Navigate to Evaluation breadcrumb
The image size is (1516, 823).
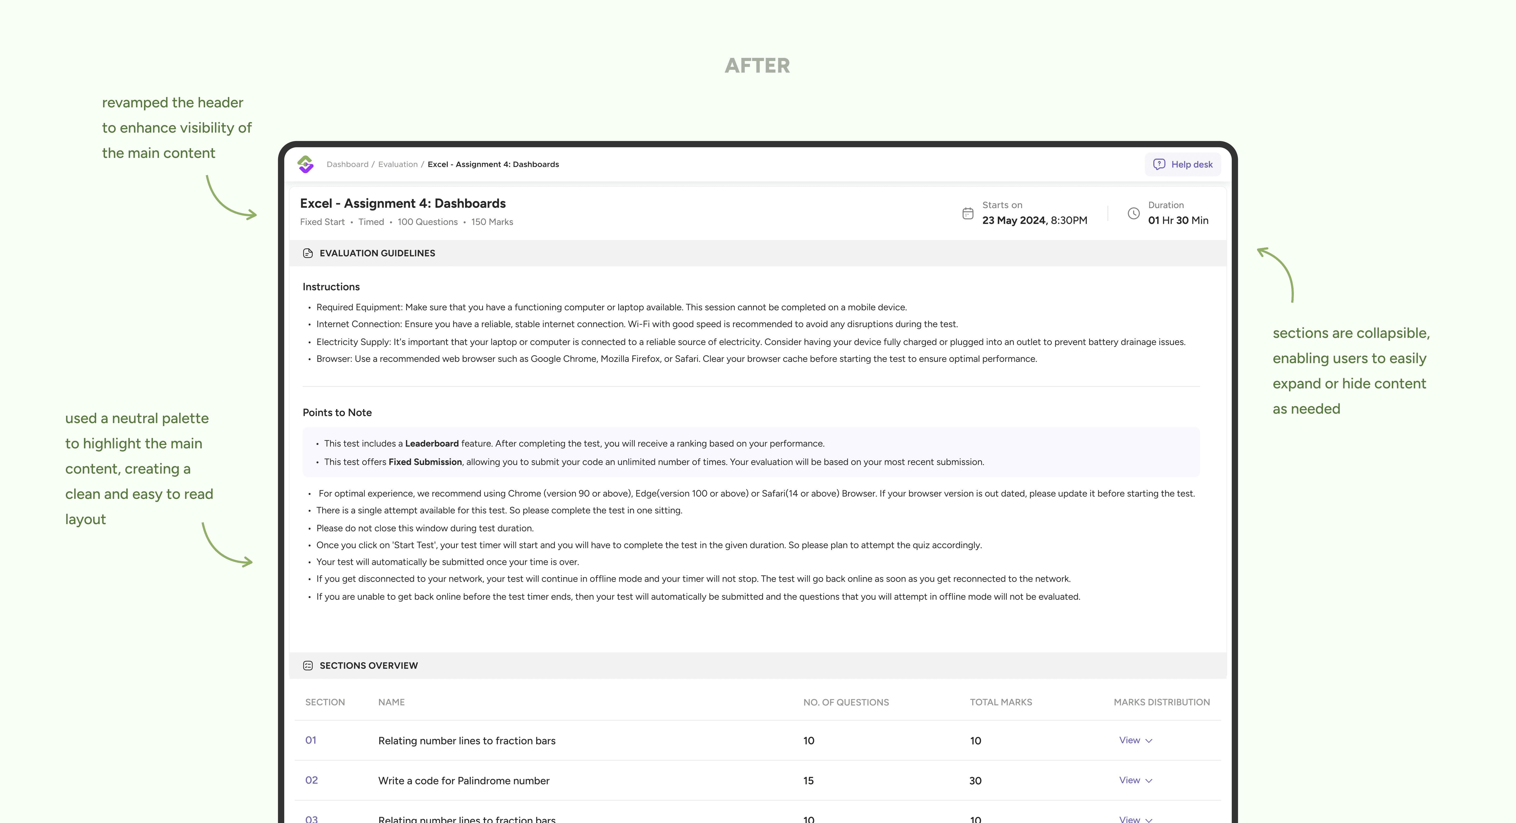point(398,164)
